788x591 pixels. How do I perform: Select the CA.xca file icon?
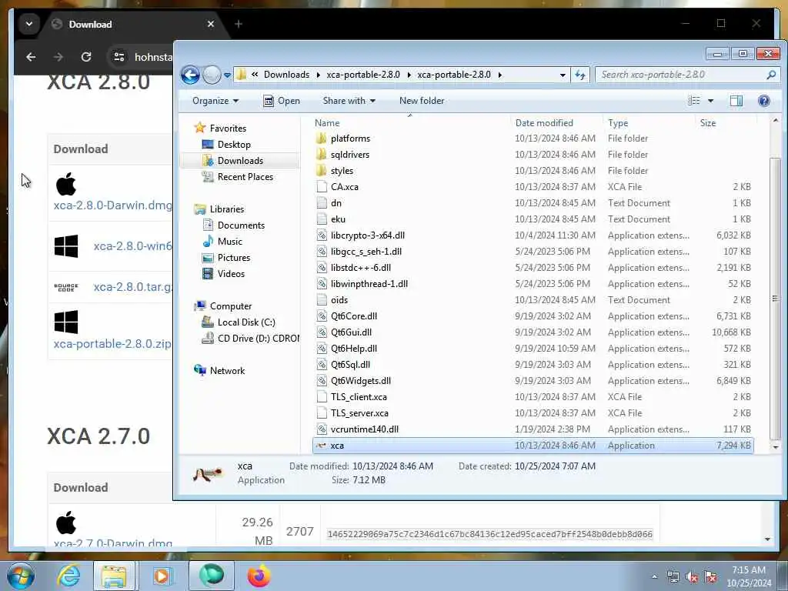[322, 187]
